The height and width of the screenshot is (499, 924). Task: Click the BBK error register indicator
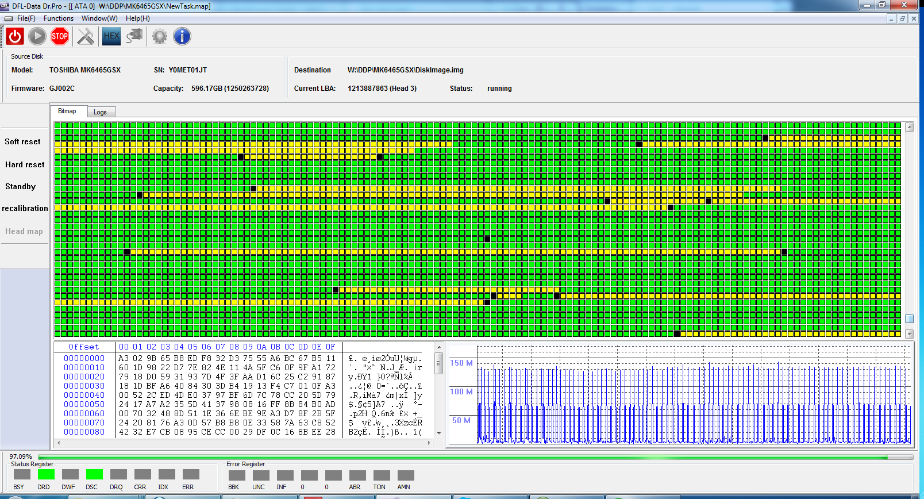point(237,475)
